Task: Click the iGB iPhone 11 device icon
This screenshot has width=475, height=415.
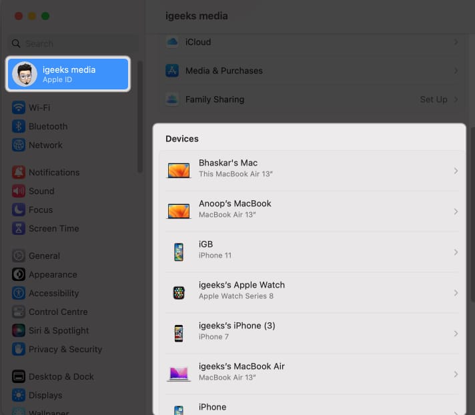Action: pyautogui.click(x=179, y=252)
